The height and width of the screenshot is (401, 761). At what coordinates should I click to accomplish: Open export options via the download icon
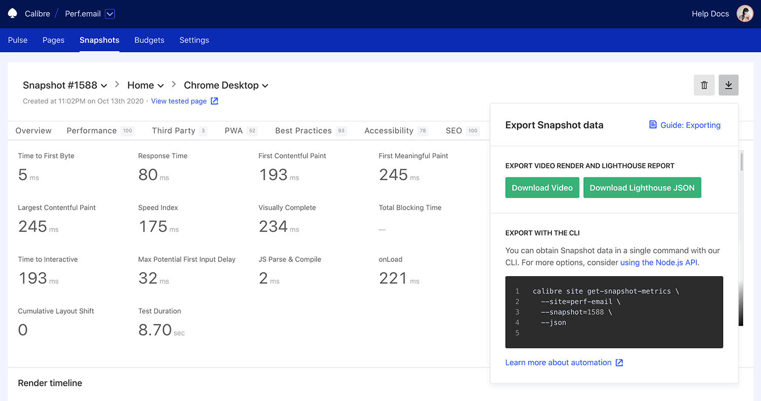729,85
